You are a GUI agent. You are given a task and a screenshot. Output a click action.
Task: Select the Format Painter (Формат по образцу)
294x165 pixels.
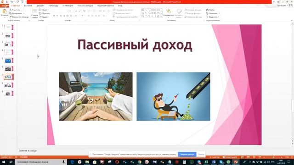19,17
